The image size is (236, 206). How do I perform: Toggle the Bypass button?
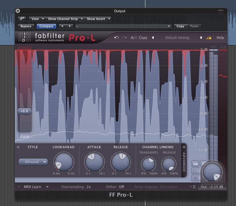click(26, 26)
